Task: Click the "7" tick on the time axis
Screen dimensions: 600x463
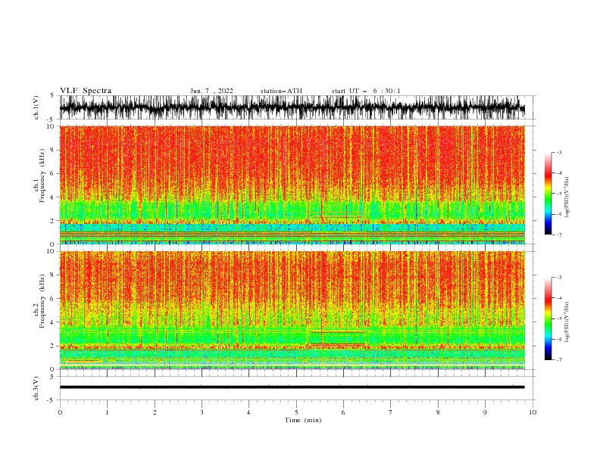Action: pyautogui.click(x=391, y=412)
